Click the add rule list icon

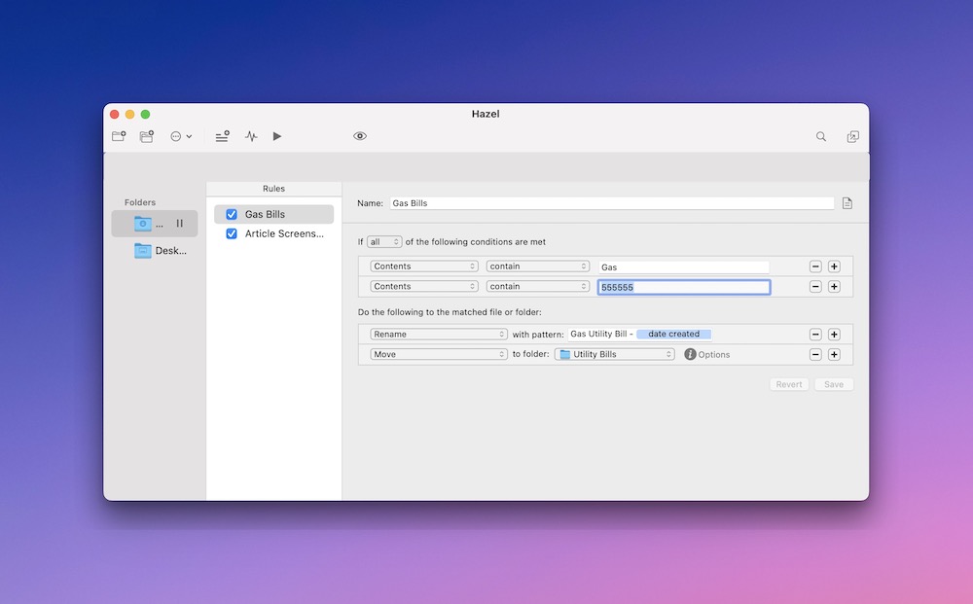point(222,136)
